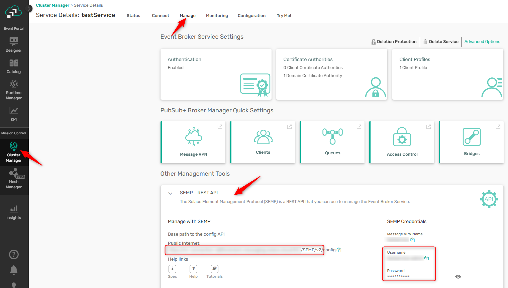The height and width of the screenshot is (288, 508).
Task: Click the help question mark icon
Action: click(x=14, y=255)
